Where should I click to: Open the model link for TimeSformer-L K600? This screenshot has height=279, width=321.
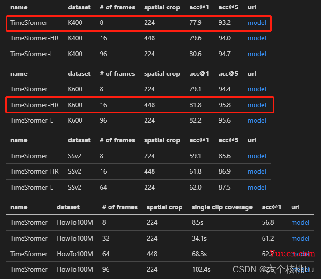point(257,120)
